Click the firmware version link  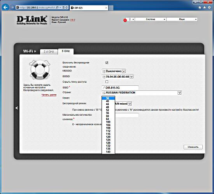(x=73, y=20)
